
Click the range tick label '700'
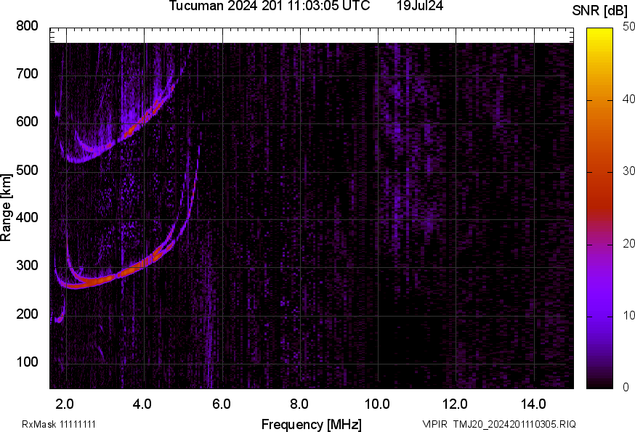27,74
